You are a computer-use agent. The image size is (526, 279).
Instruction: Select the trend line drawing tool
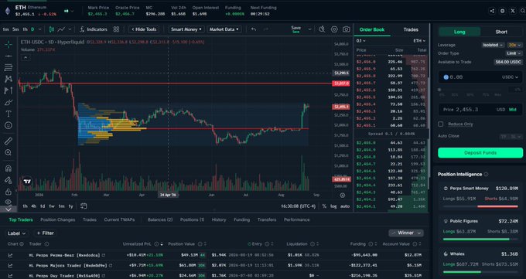[x=9, y=56]
